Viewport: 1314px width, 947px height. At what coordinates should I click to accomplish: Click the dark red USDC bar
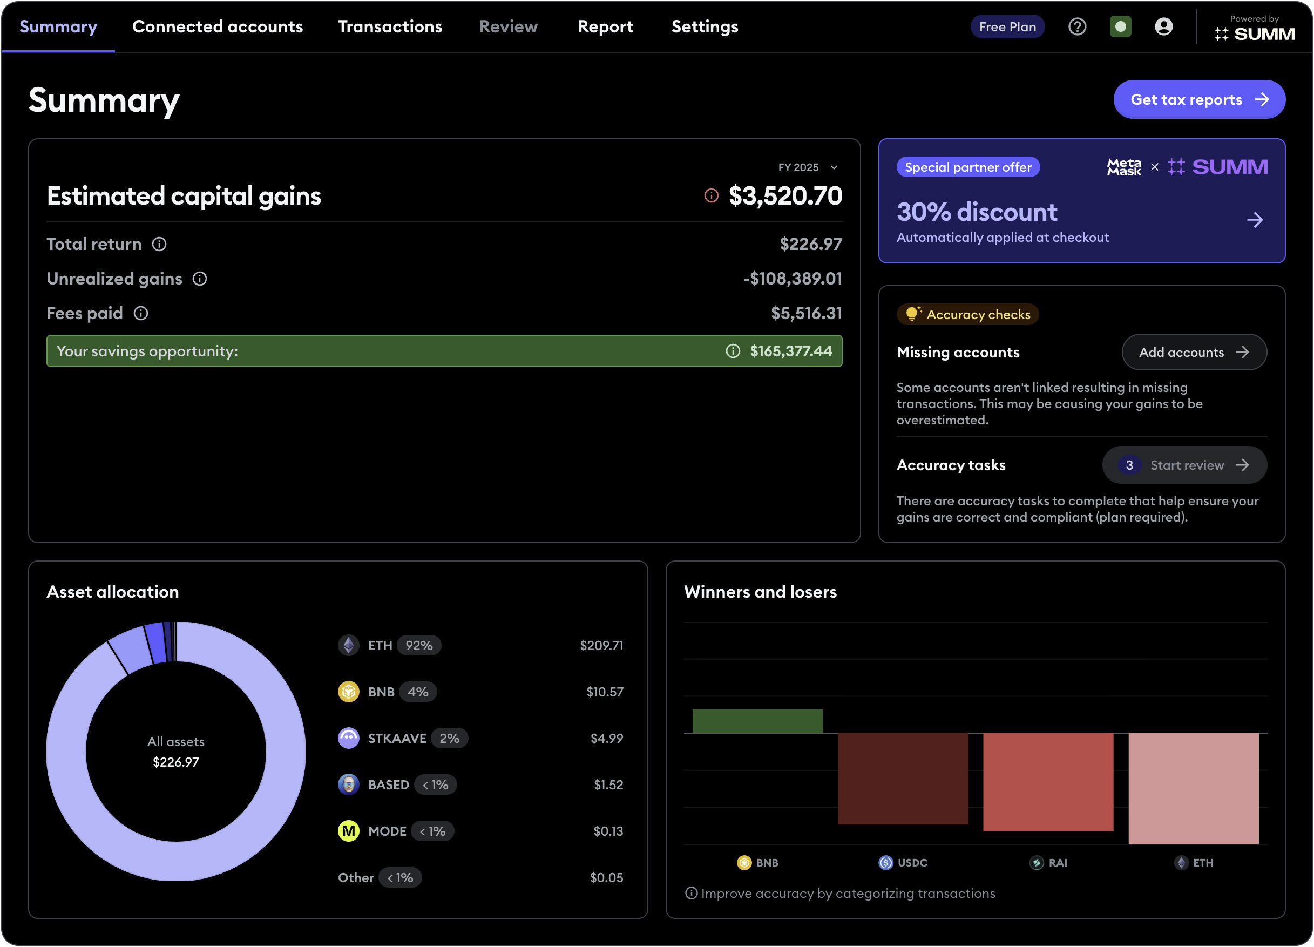point(903,779)
